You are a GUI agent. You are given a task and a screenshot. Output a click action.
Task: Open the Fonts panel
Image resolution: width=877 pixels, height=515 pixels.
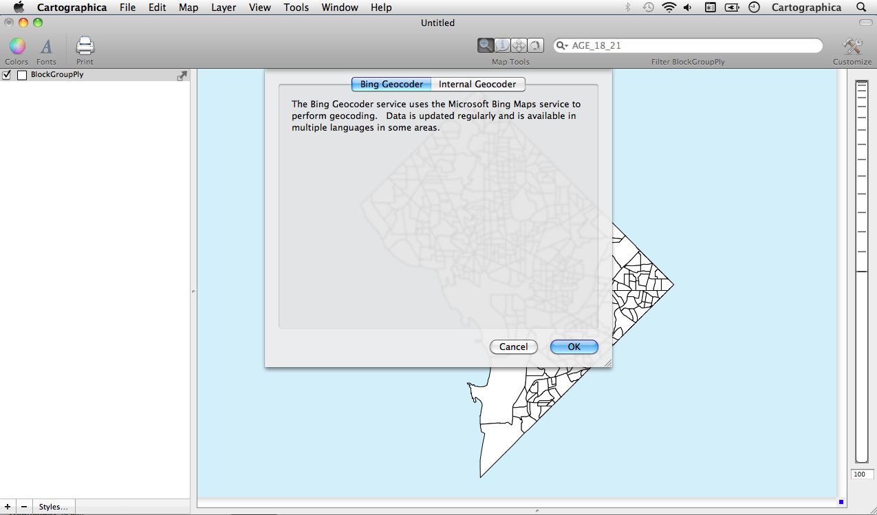click(x=46, y=47)
